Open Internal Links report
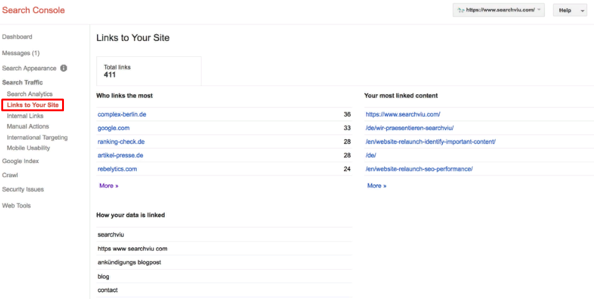594x299 pixels. [x=25, y=116]
